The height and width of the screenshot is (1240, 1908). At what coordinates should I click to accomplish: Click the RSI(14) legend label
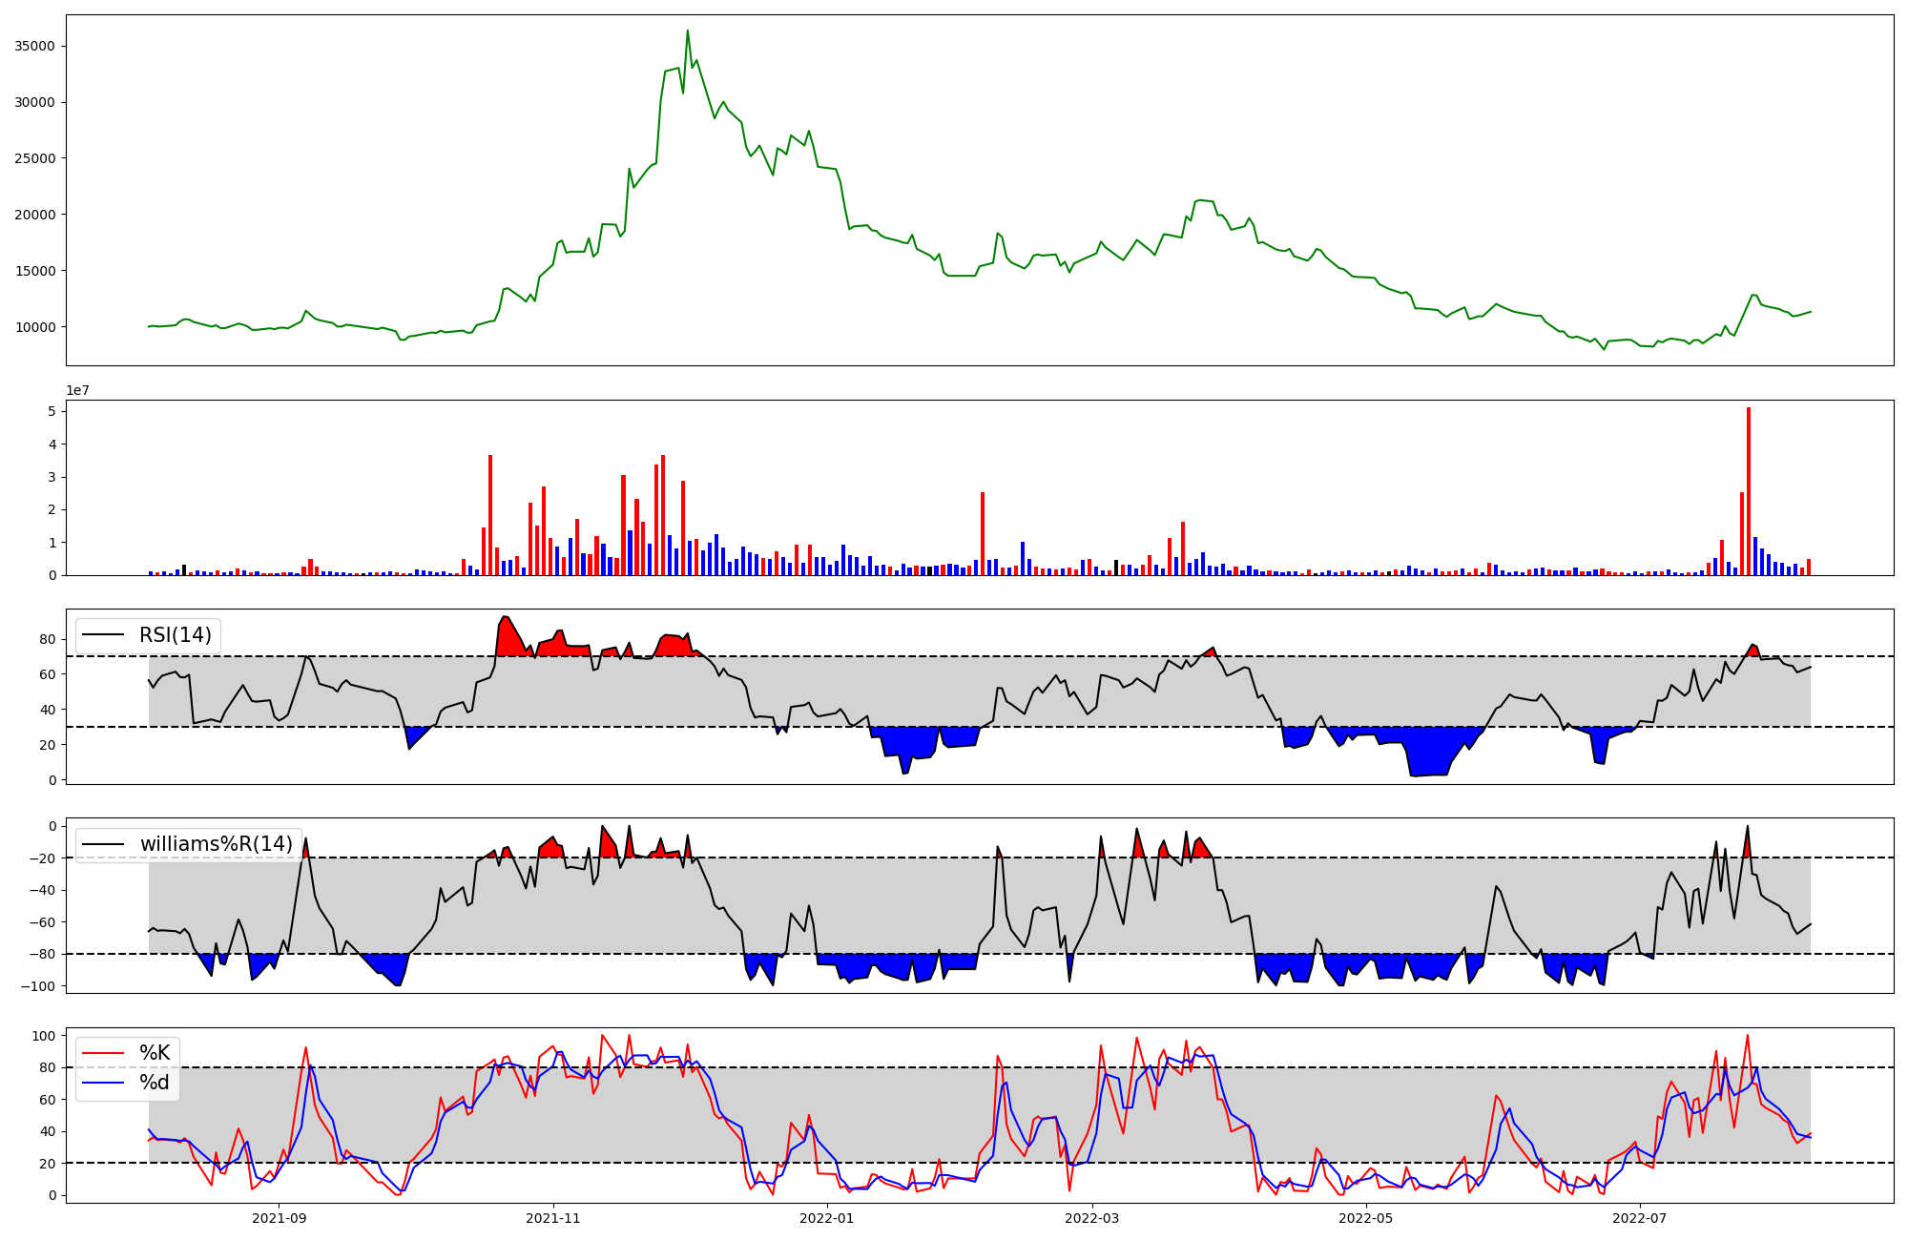click(176, 635)
